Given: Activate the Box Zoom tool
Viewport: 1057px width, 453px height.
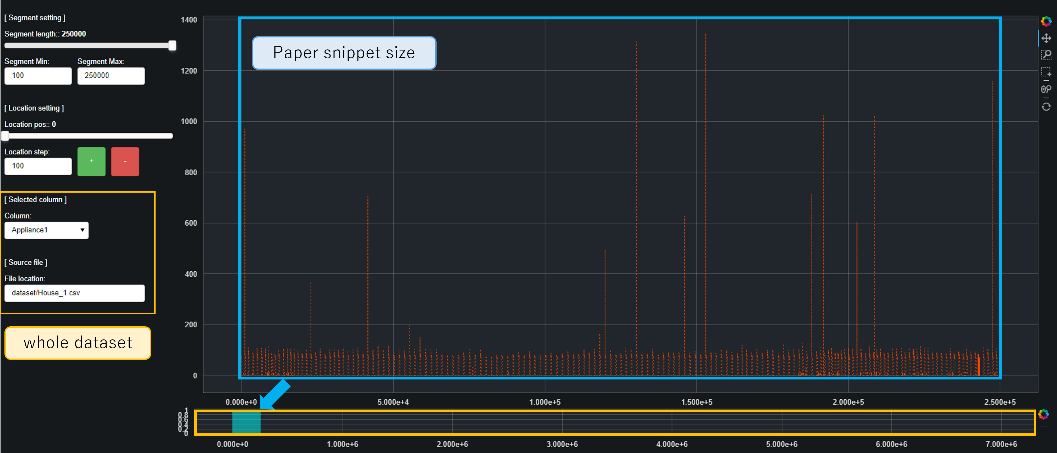Looking at the screenshot, I should click(1046, 55).
